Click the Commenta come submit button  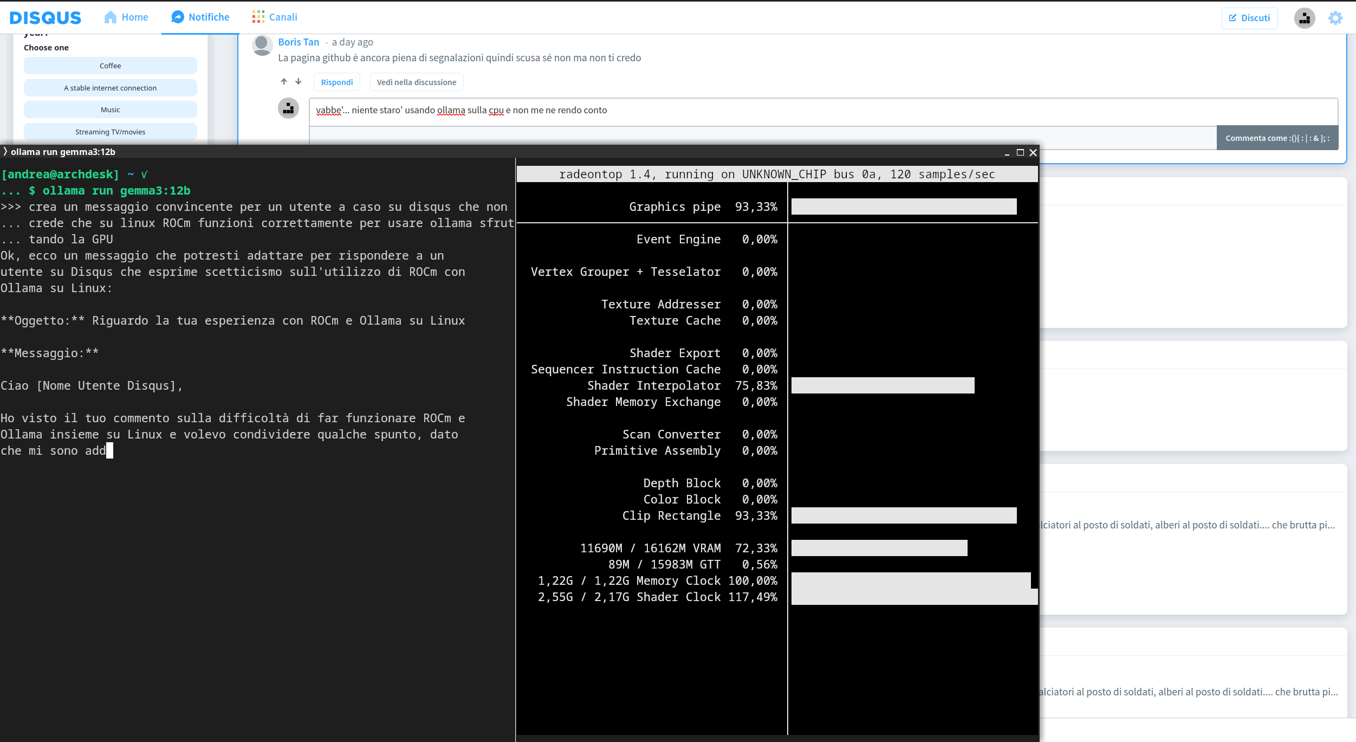pyautogui.click(x=1277, y=138)
